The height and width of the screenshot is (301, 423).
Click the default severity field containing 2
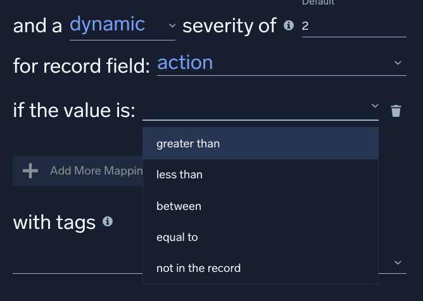(353, 26)
